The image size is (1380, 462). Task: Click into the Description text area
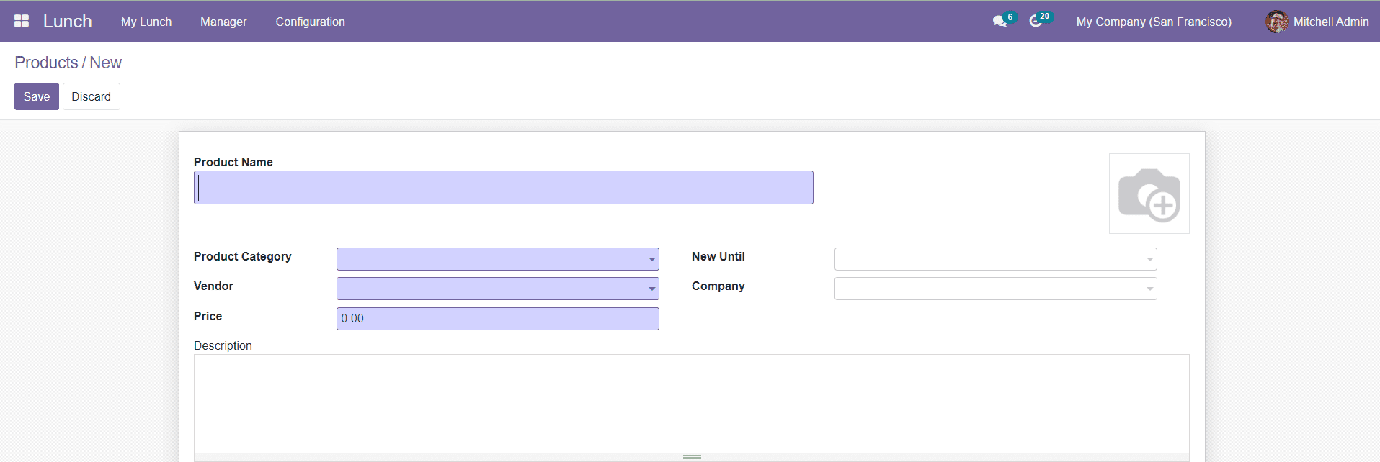[x=691, y=403]
